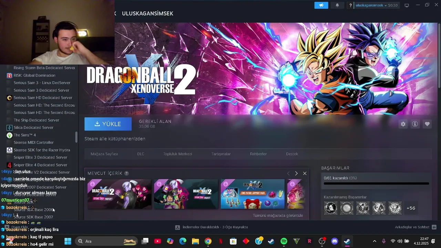Open Microsoft Edge from the taskbar
Viewport: 441px width, 248px height.
point(183,241)
